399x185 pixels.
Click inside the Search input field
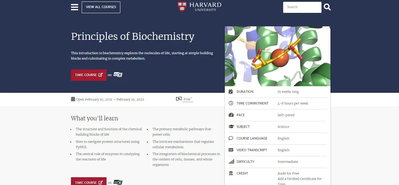(302, 7)
